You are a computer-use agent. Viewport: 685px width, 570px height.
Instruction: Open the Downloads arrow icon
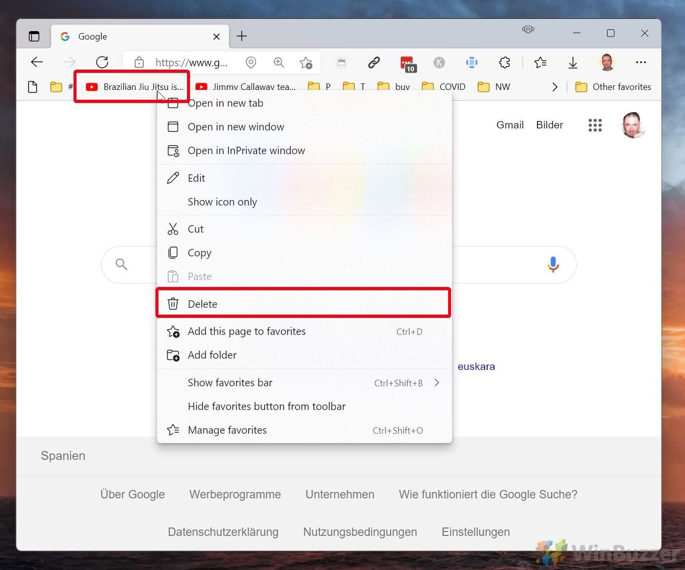[x=572, y=62]
